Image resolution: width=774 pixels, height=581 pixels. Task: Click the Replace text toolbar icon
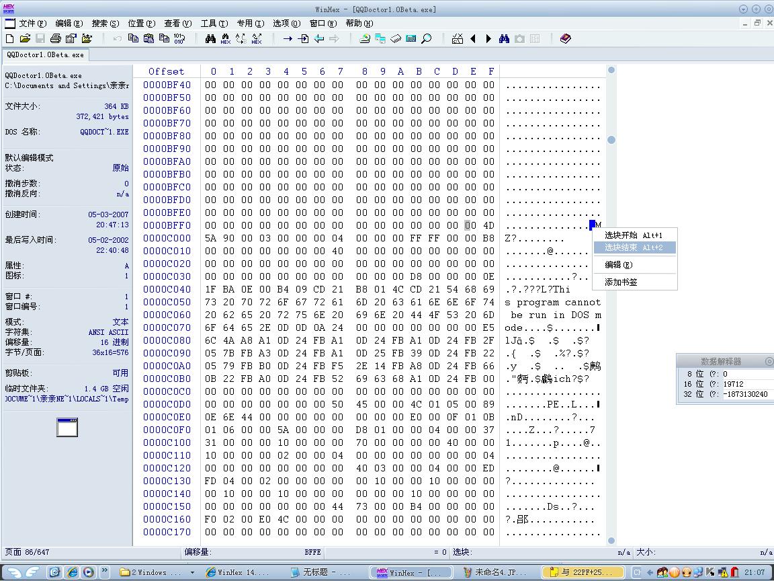241,38
